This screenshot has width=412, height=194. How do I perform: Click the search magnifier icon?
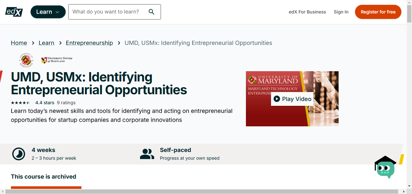[x=151, y=12]
